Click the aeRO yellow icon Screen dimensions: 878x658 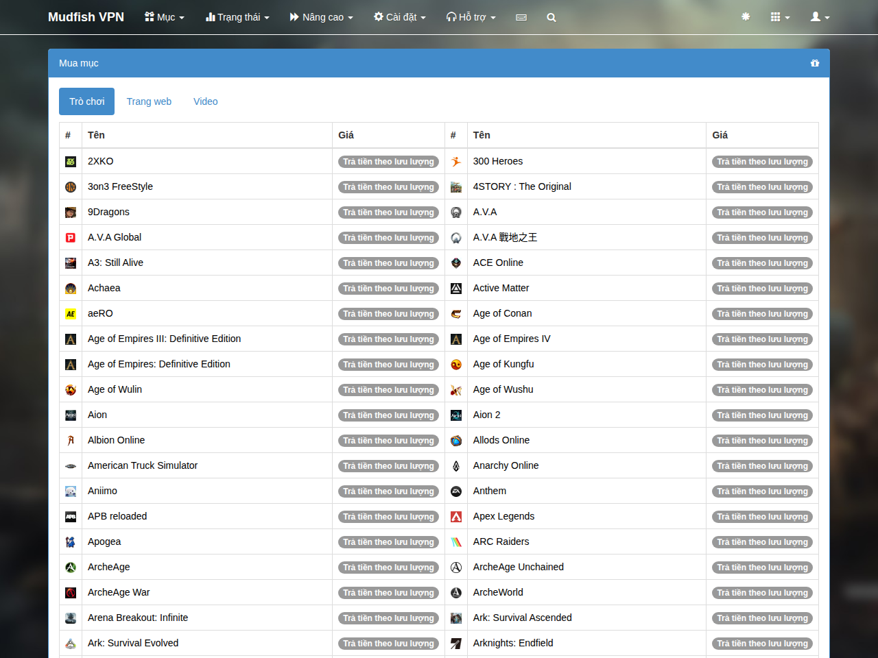coord(71,314)
